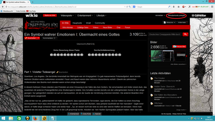This screenshot has width=215, height=136.
Task: Open the Windows Start button
Action: point(3,118)
